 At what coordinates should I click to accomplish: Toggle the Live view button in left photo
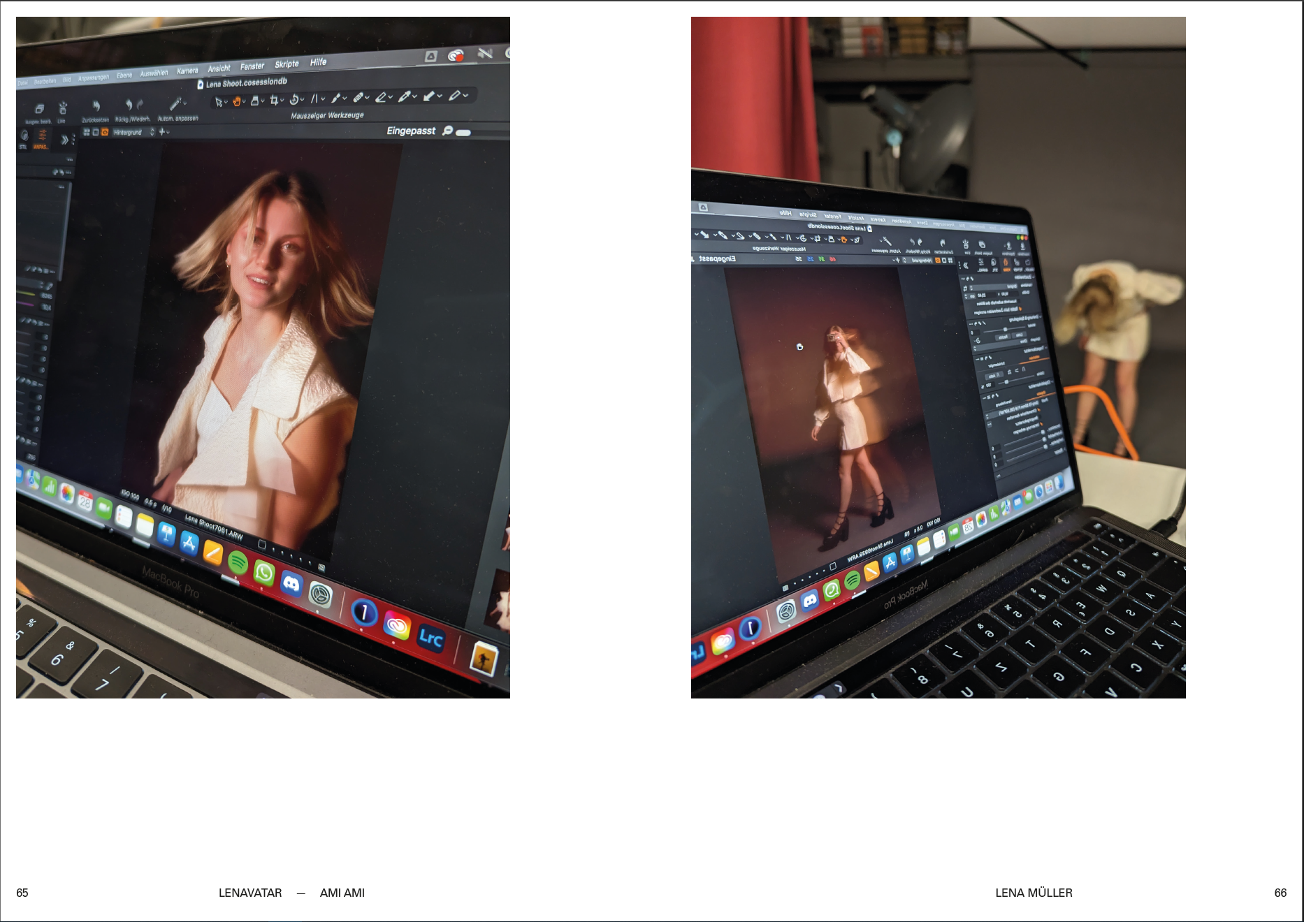click(63, 108)
